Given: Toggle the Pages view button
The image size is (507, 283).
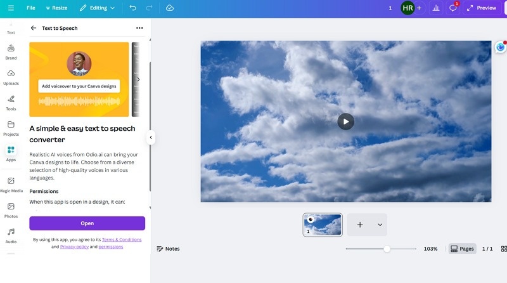Looking at the screenshot, I should click(462, 249).
